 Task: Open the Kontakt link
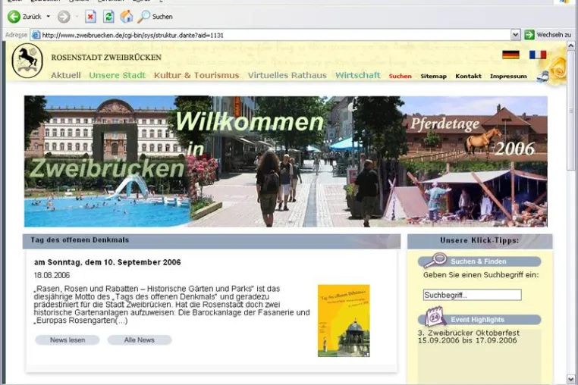pos(468,76)
